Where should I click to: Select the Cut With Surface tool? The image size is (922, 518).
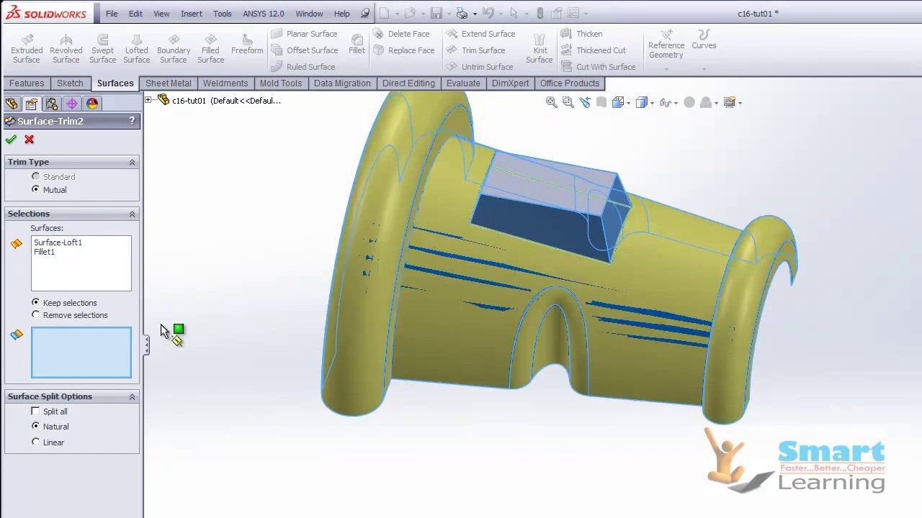click(x=598, y=67)
